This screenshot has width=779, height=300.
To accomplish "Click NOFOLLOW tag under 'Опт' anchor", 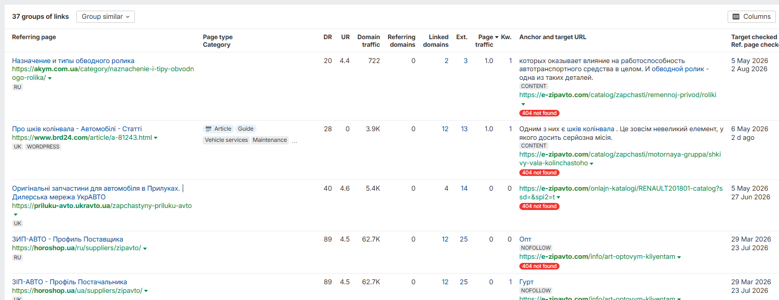I will pos(536,248).
